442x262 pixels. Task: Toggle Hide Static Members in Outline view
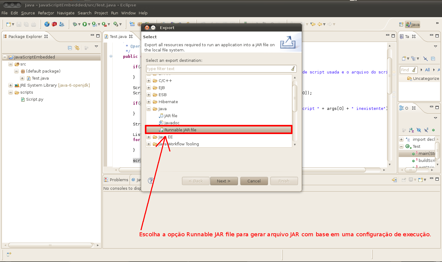[x=426, y=130]
